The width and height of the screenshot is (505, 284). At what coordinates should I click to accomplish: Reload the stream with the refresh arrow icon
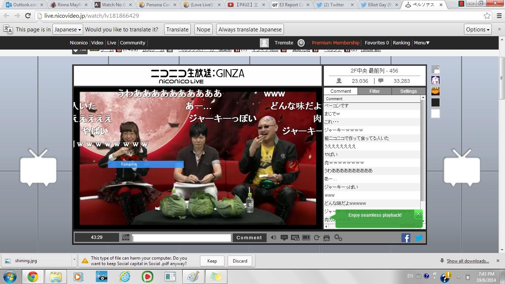[317, 238]
